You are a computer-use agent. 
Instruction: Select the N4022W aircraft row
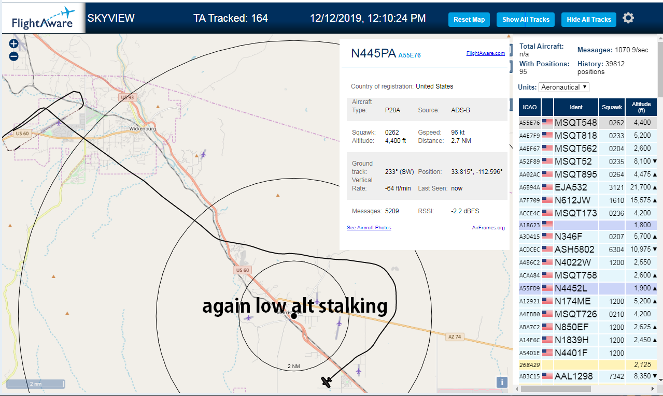588,262
